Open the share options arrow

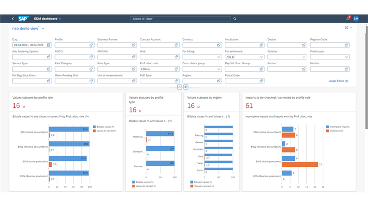[351, 27]
